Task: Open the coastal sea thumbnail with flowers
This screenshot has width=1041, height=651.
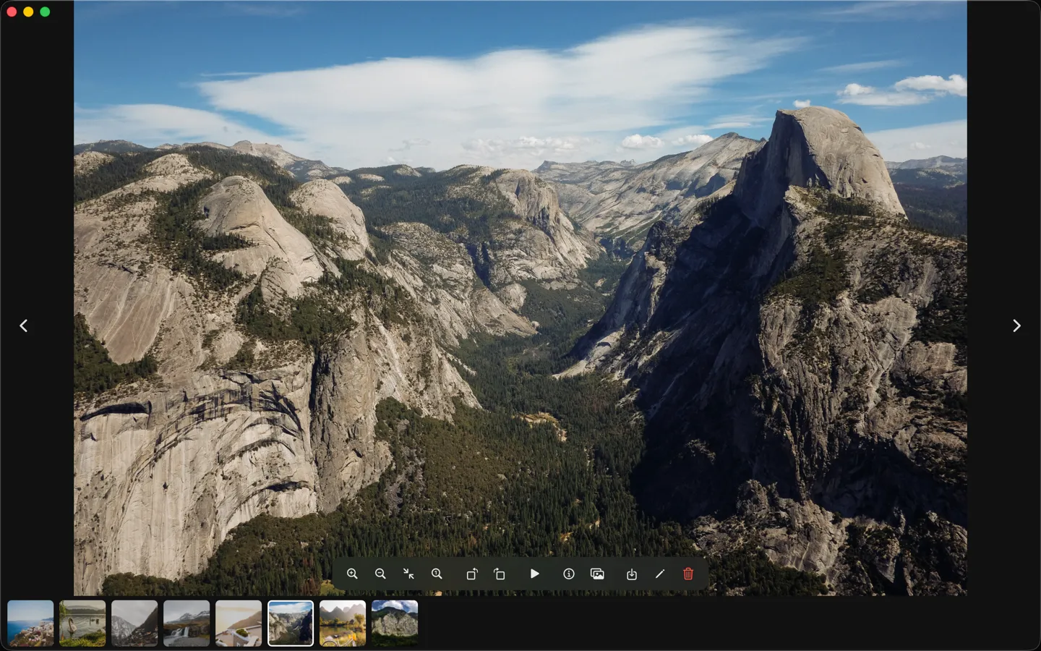Action: (30, 623)
